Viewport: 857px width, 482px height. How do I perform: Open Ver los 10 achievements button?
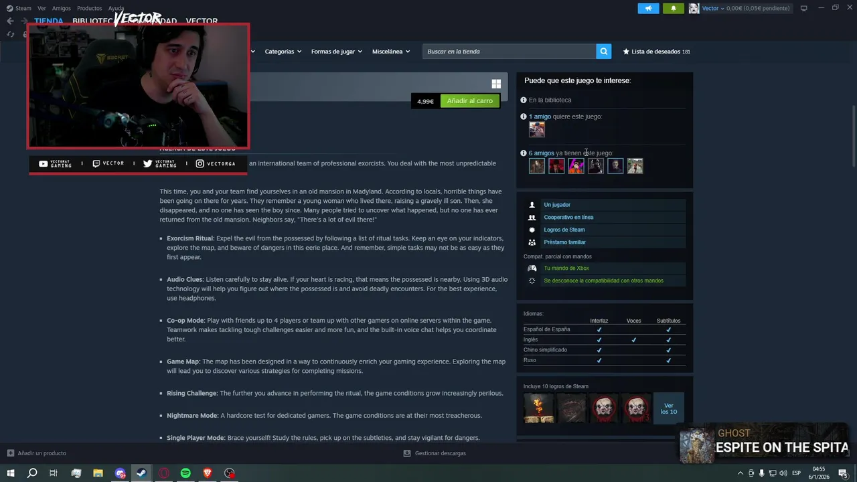pos(669,408)
